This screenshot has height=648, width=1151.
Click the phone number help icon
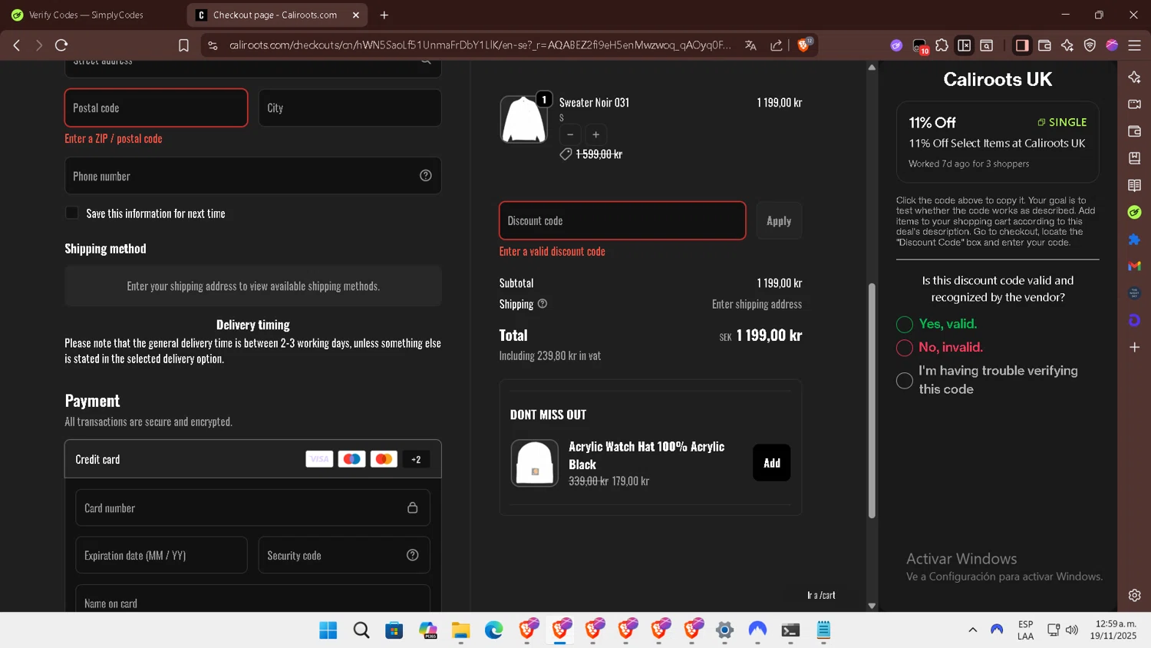pyautogui.click(x=426, y=176)
